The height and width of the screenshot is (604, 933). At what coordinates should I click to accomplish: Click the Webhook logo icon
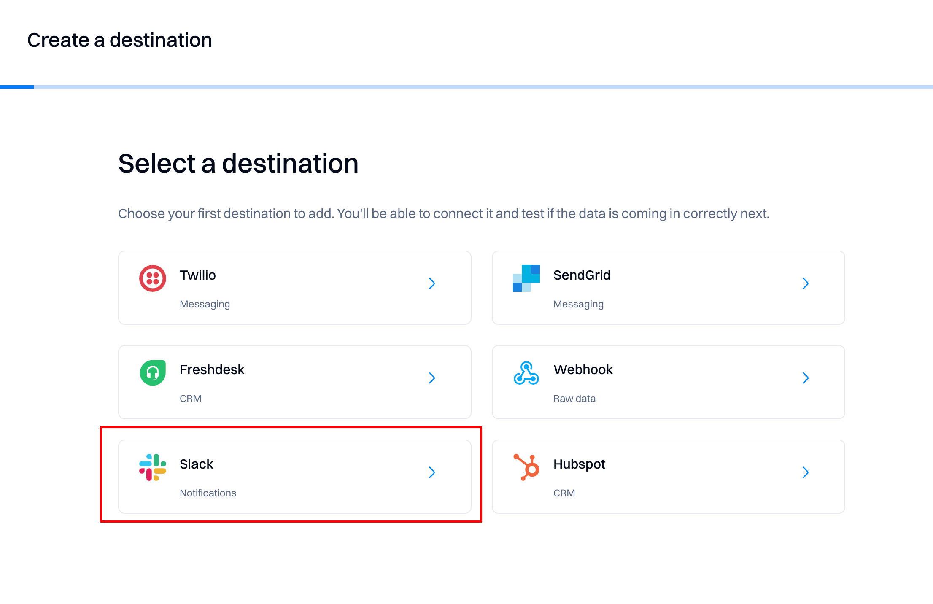click(526, 373)
